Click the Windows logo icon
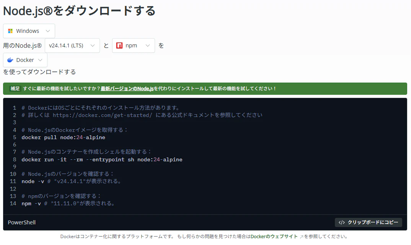Image resolution: width=411 pixels, height=245 pixels. (x=10, y=31)
